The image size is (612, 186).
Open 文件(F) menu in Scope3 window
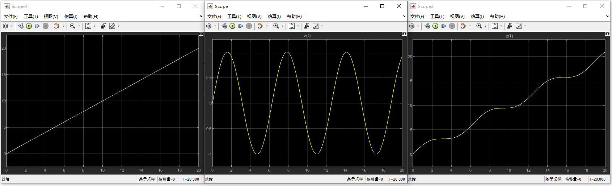pyautogui.click(x=417, y=17)
